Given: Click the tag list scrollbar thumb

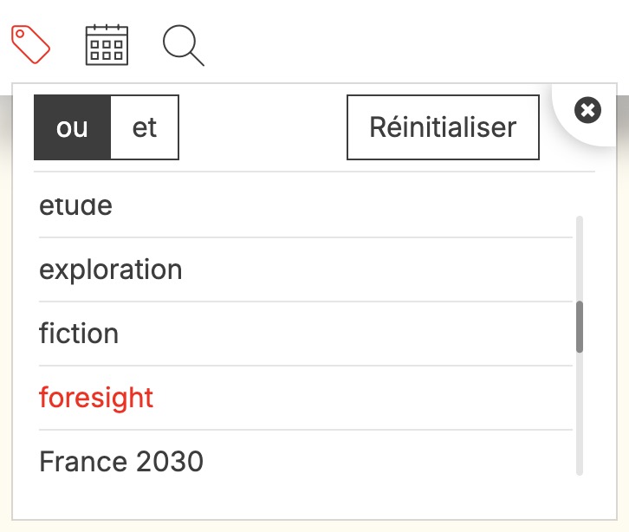Looking at the screenshot, I should pyautogui.click(x=580, y=326).
